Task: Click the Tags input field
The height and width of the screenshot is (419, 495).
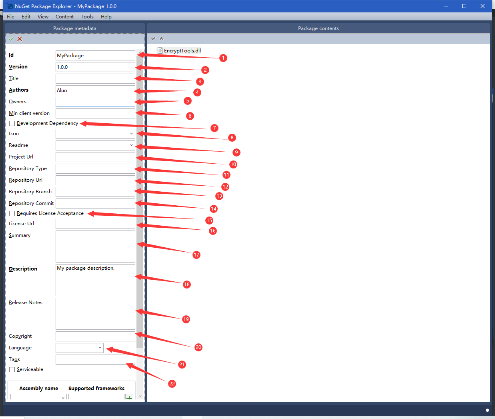Action: point(95,359)
